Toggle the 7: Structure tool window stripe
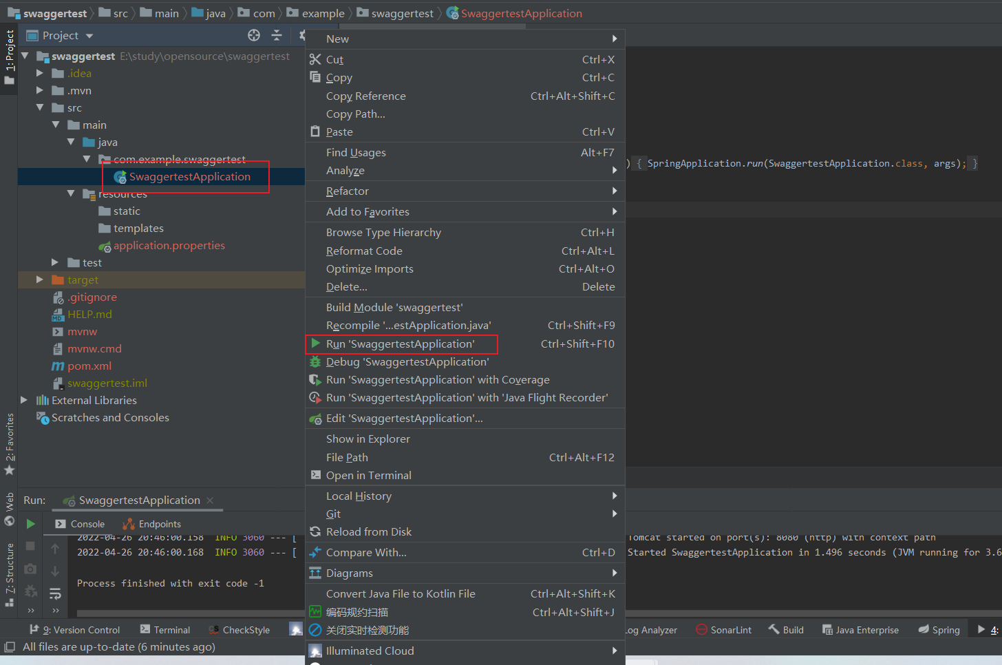The height and width of the screenshot is (665, 1002). [9, 575]
